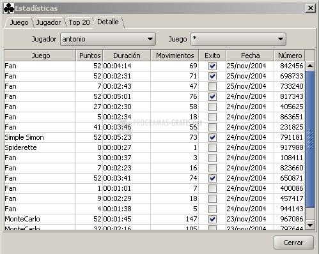Close the Estadísticas dialog with X
The height and width of the screenshot is (254, 319).
pyautogui.click(x=311, y=8)
